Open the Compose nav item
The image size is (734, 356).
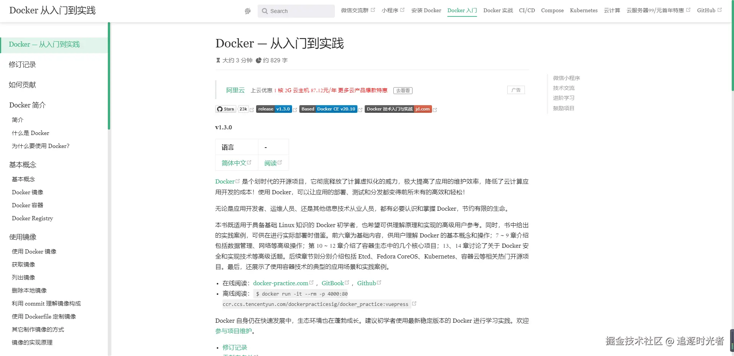tap(552, 10)
